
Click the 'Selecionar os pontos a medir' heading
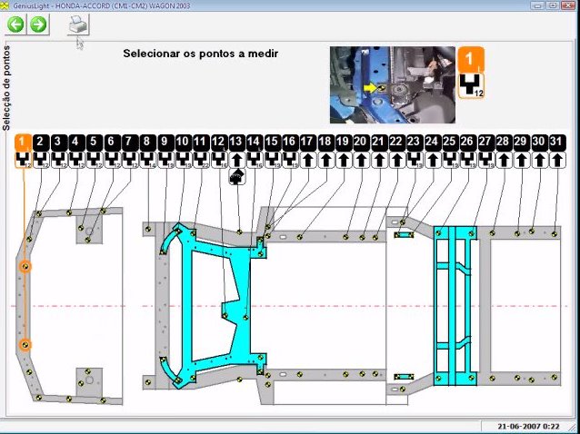point(201,54)
